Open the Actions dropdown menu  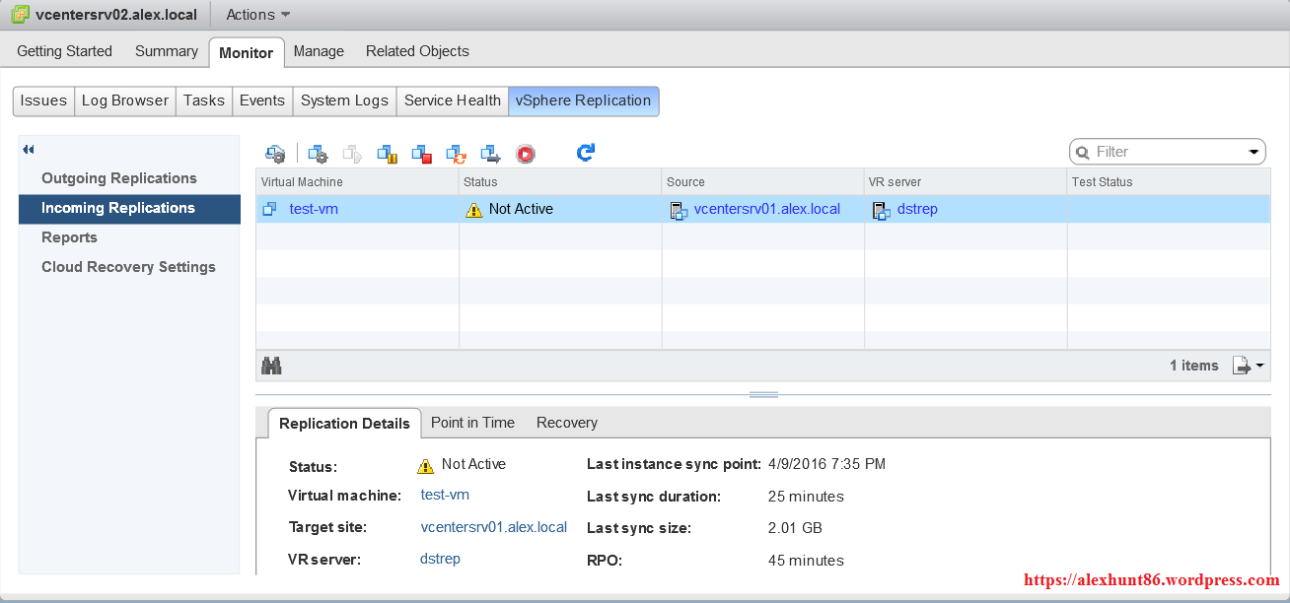click(x=257, y=15)
